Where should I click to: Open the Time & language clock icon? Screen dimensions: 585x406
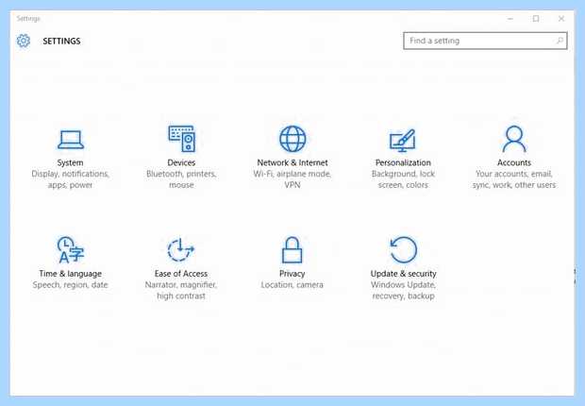click(71, 249)
